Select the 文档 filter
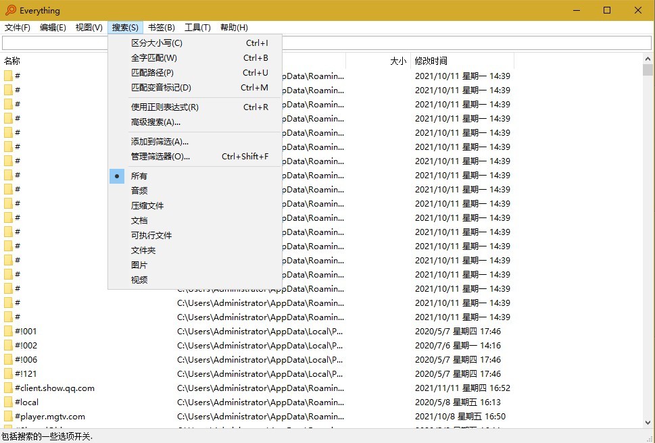 195,221
